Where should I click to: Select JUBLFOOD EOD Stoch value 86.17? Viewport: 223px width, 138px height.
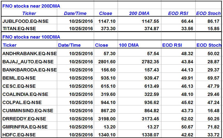point(213,21)
